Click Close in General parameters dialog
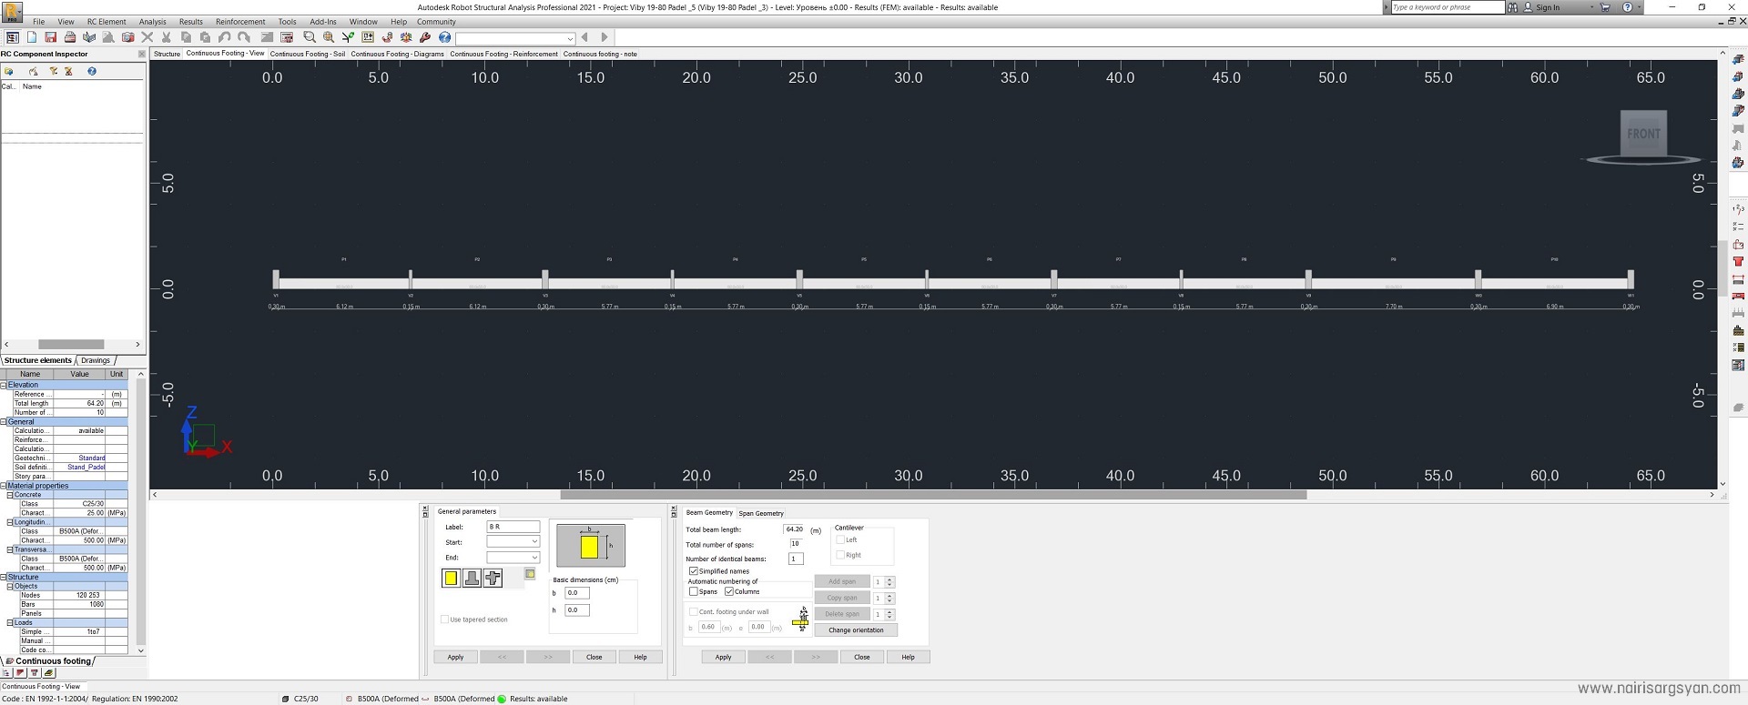 [594, 657]
